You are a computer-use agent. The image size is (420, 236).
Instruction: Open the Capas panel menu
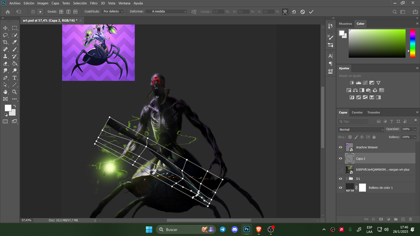coord(417,113)
